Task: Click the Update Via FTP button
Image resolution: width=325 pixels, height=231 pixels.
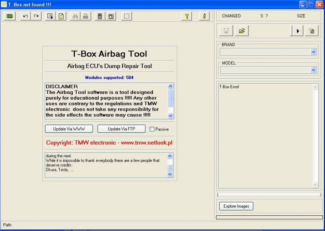Action: click(x=121, y=129)
